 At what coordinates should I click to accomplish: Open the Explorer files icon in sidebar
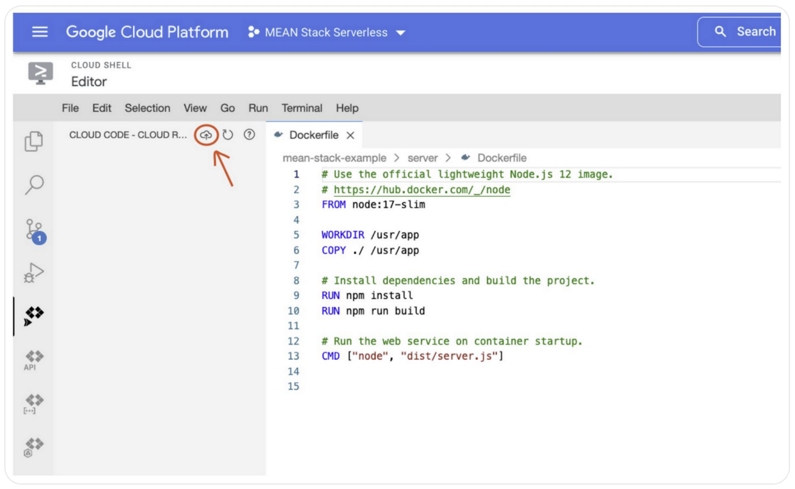point(34,141)
